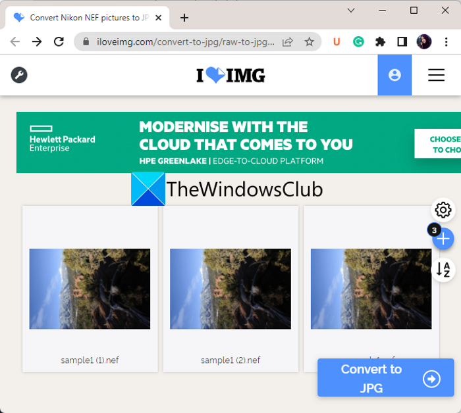The image size is (461, 413).
Task: Reload the page
Action: [x=59, y=41]
